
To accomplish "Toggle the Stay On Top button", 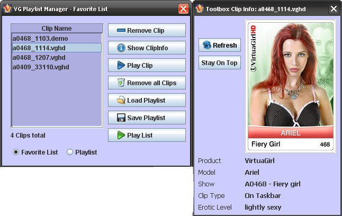I will point(220,63).
